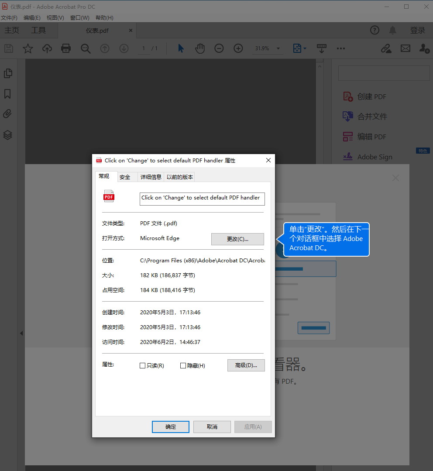433x471 pixels.
Task: Click the scrollbar up arrow
Action: coord(320,67)
